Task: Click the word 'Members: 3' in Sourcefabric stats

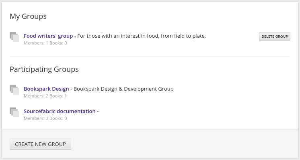Action: pyautogui.click(x=36, y=118)
